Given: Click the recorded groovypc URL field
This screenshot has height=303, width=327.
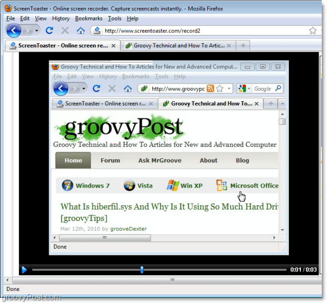Looking at the screenshot, I should point(178,89).
